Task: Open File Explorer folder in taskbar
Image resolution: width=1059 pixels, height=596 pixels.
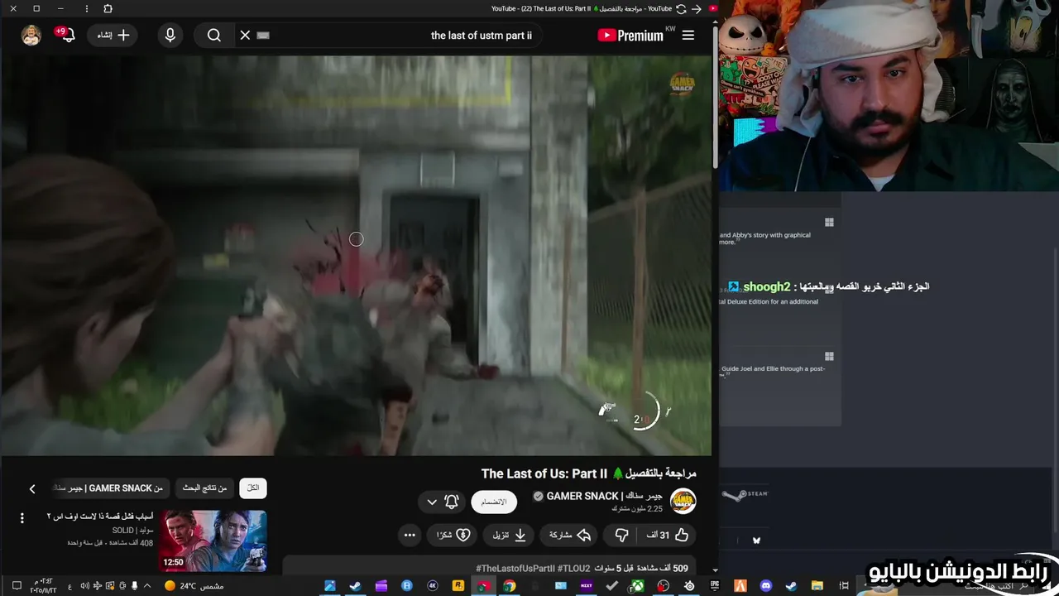Action: tap(817, 586)
